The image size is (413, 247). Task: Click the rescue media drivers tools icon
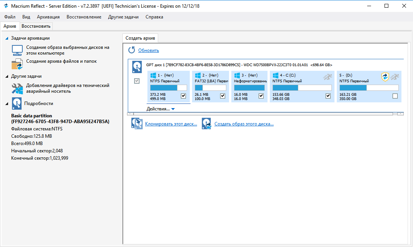(x=17, y=88)
